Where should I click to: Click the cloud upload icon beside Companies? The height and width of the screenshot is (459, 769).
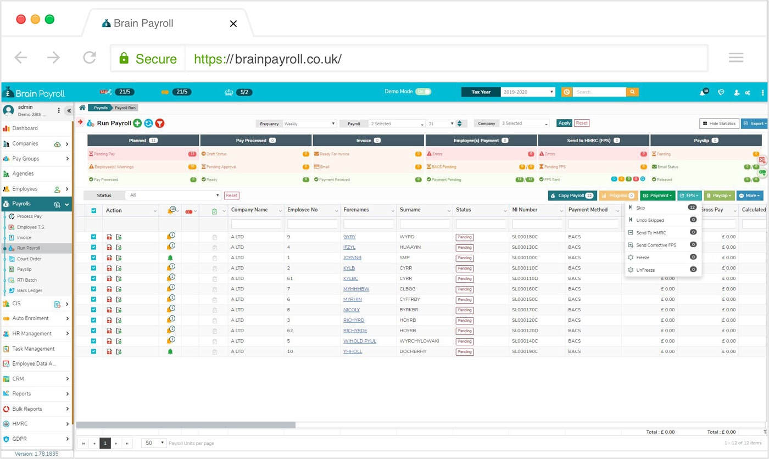(57, 144)
